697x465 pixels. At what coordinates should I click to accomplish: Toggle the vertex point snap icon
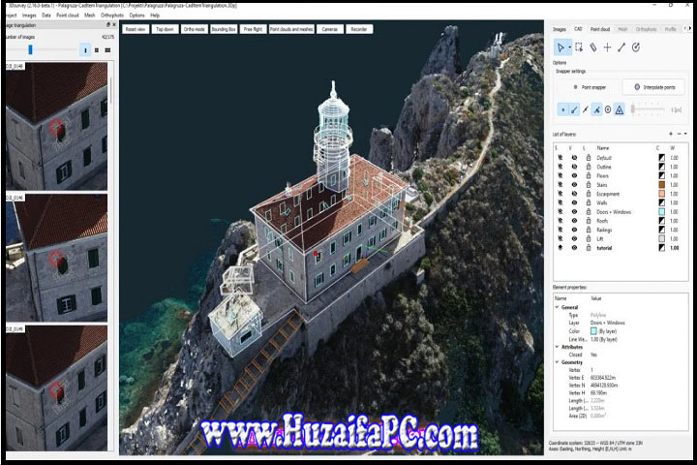point(563,109)
